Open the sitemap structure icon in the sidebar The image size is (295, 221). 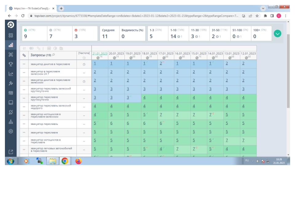[11, 122]
